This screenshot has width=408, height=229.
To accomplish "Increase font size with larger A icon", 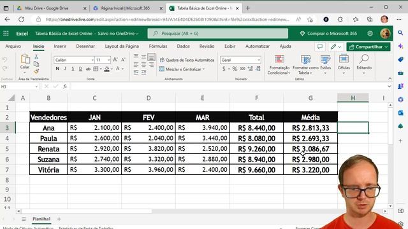I will 115,60.
